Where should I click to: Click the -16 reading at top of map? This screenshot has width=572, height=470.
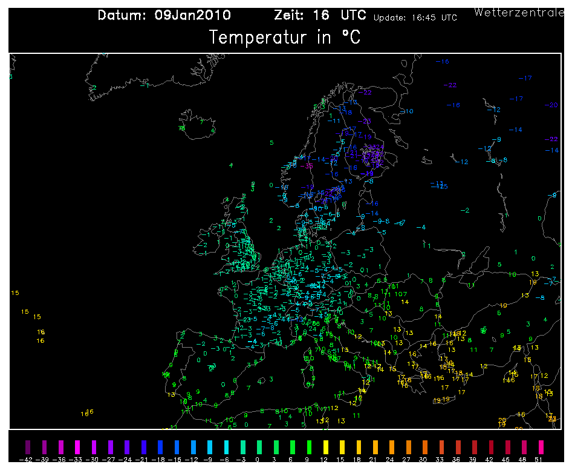coord(443,62)
